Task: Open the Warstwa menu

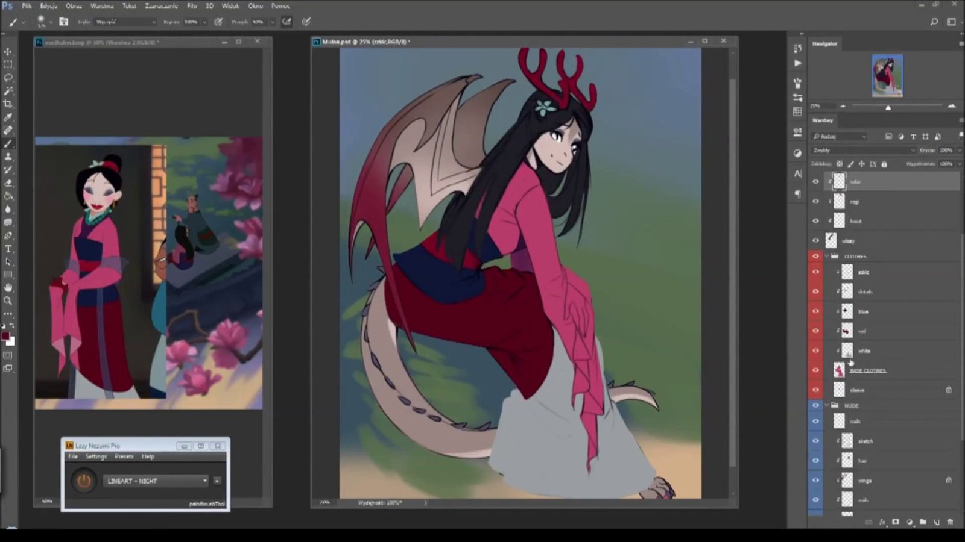Action: click(101, 6)
